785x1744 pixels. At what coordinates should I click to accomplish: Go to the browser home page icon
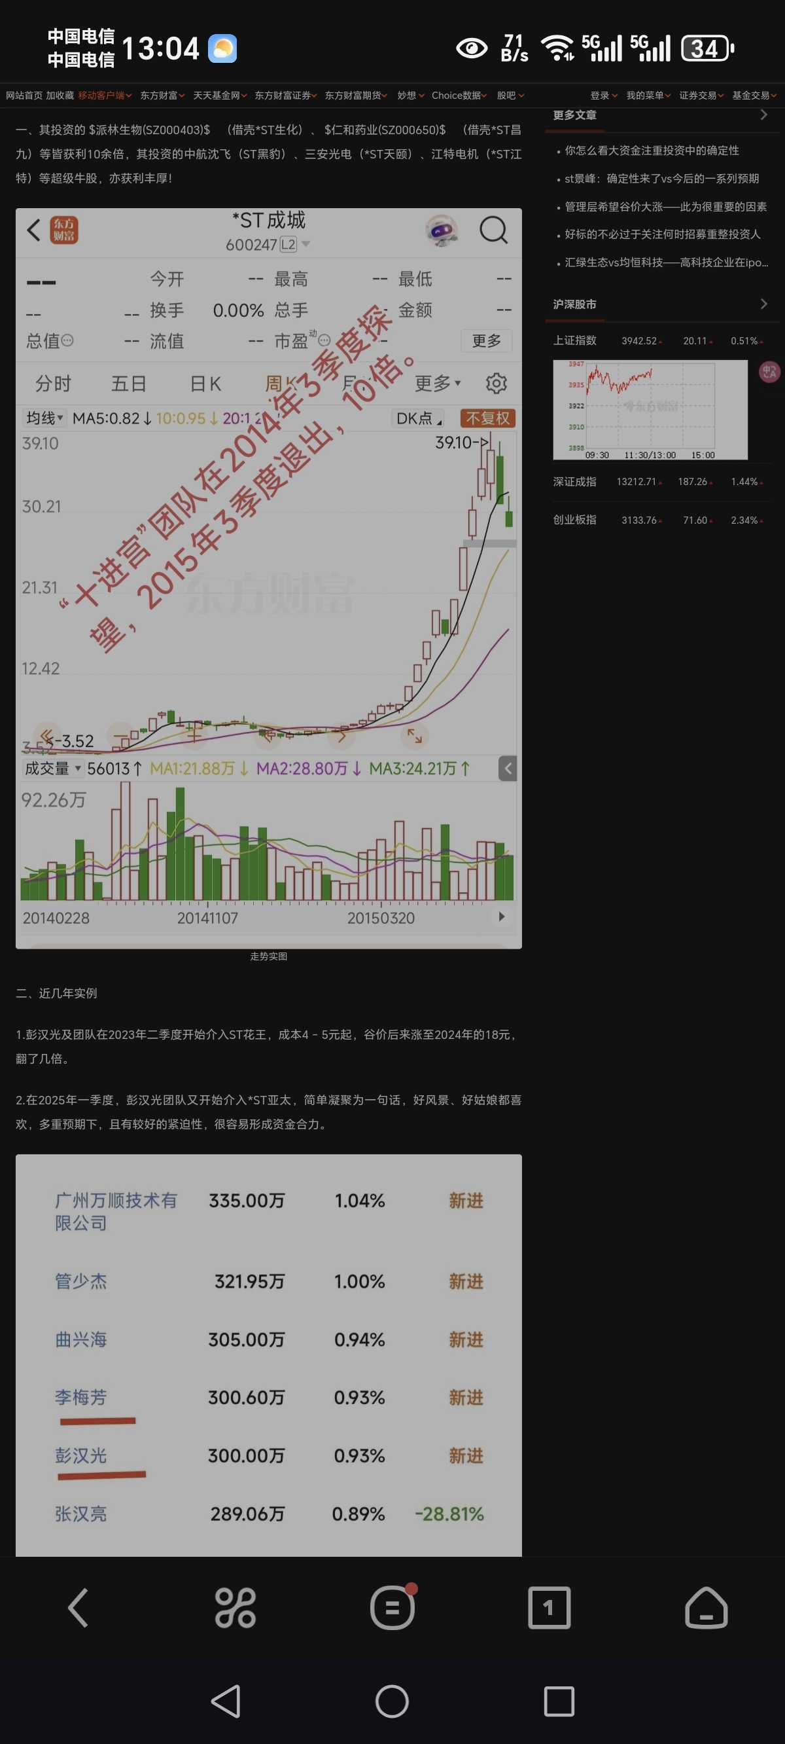click(x=706, y=1607)
